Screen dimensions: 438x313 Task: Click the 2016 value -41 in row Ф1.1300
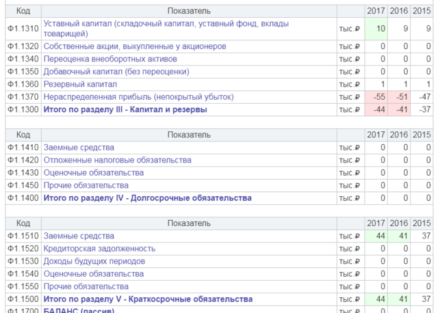(x=399, y=109)
